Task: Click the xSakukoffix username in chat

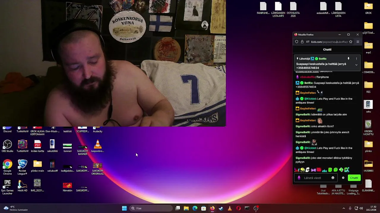Action: tap(307, 77)
